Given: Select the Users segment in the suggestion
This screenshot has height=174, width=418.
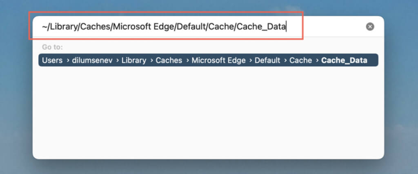Looking at the screenshot, I should (x=52, y=60).
